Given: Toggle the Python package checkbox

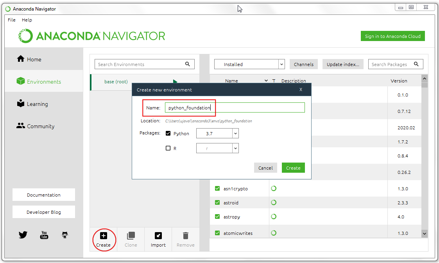Looking at the screenshot, I should tap(168, 134).
